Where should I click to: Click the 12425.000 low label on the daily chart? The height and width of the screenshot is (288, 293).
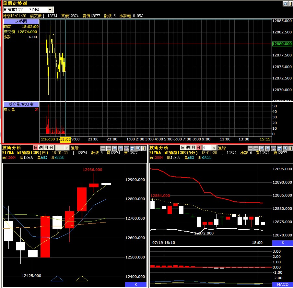coord(31,276)
